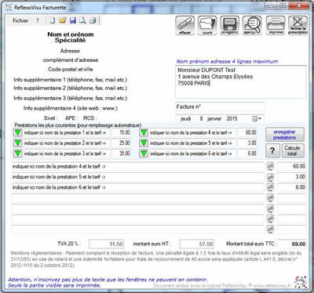Insert prestation 5 with green arrow
The width and height of the screenshot is (314, 293).
144,143
